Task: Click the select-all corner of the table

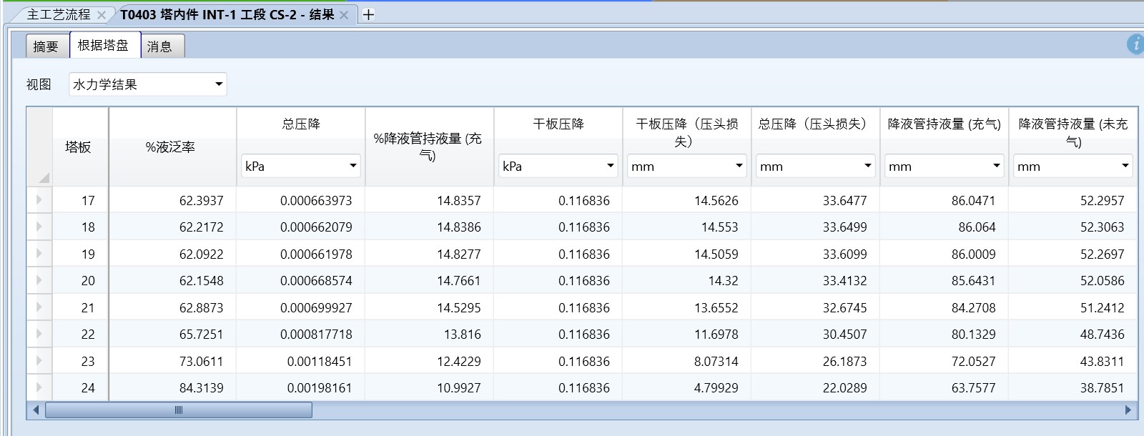Action: click(x=40, y=147)
